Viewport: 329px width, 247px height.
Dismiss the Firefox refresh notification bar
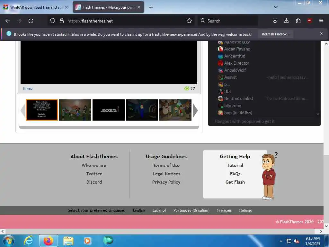[x=321, y=33]
